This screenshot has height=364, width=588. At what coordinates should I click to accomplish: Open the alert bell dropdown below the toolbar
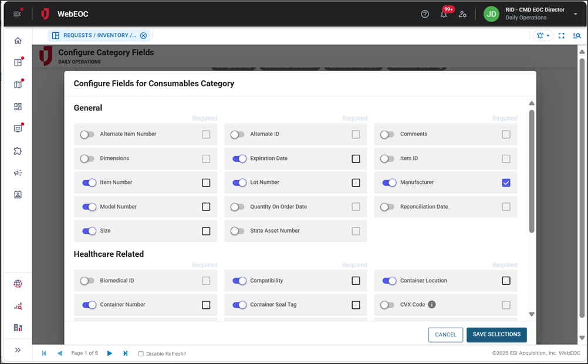[x=543, y=35]
